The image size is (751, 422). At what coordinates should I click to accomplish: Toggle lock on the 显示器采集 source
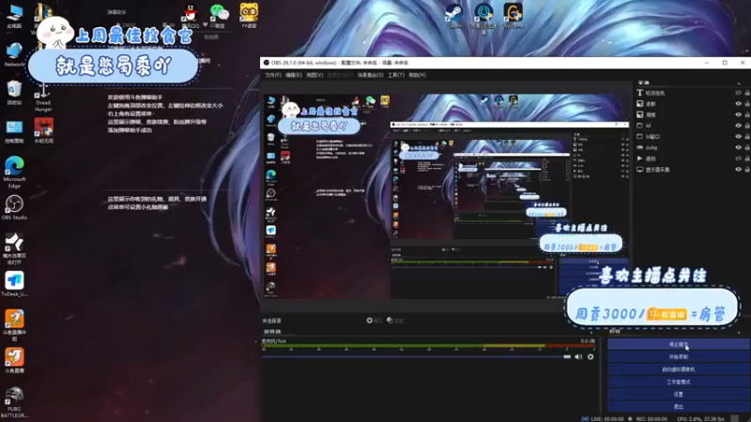(747, 170)
